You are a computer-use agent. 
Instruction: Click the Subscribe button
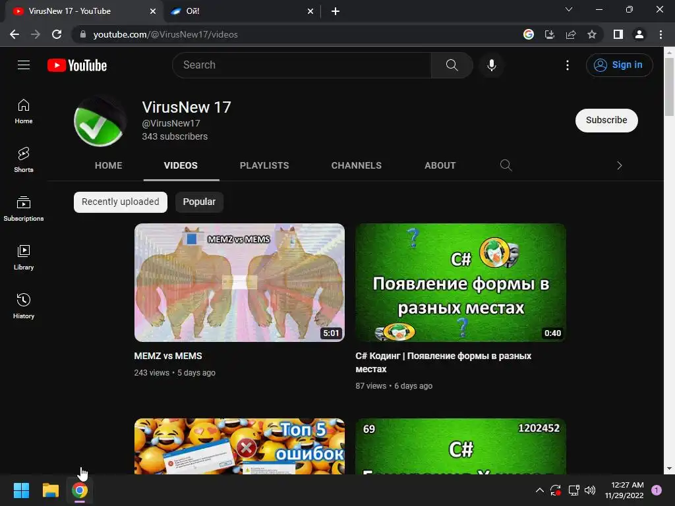tap(606, 121)
